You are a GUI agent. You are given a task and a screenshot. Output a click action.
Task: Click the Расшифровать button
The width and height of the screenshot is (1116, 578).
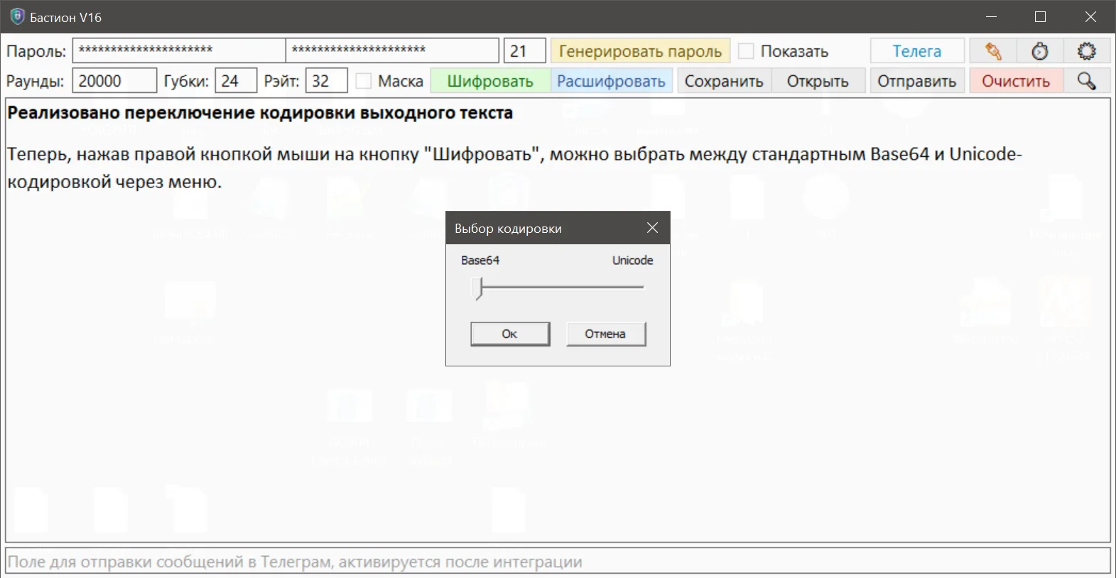(x=611, y=81)
